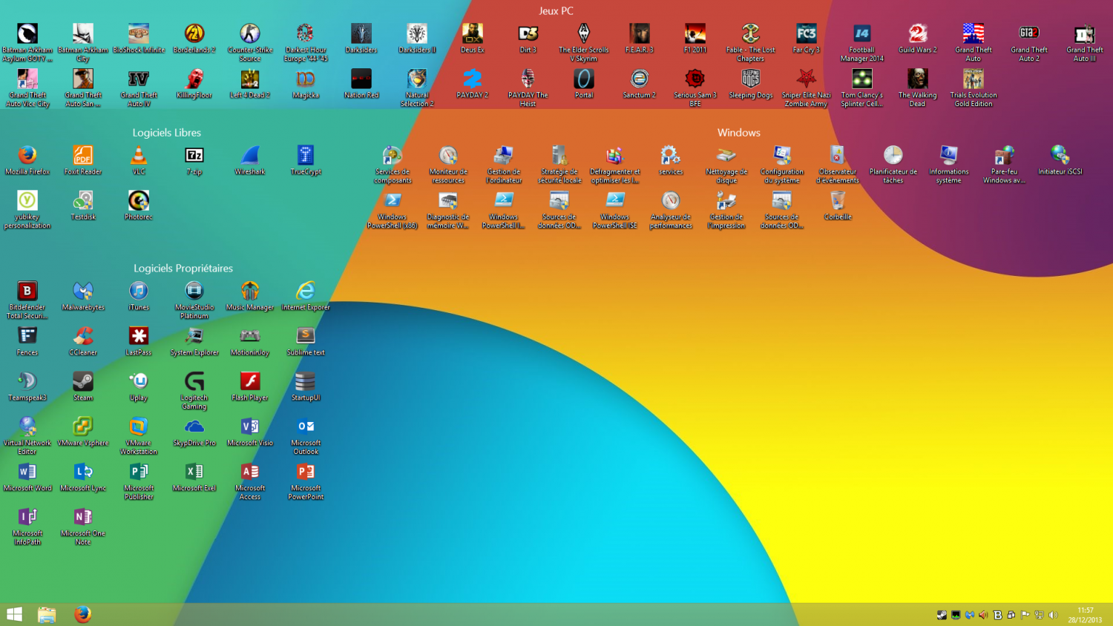Select the Wireshark desktop icon
The width and height of the screenshot is (1113, 626).
[250, 156]
